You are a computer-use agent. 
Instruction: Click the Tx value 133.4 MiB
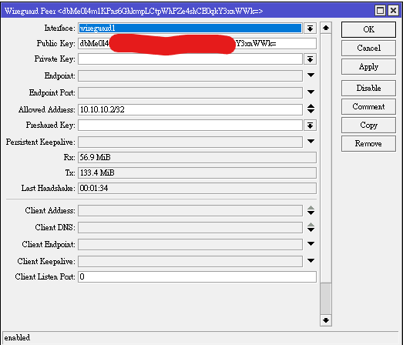pyautogui.click(x=197, y=173)
